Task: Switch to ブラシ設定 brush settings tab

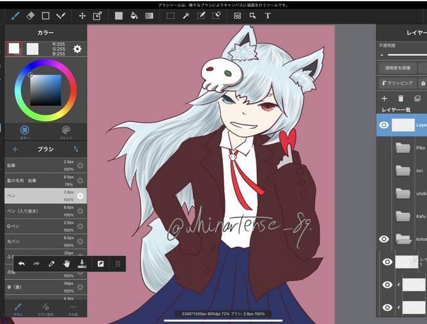Action: pyautogui.click(x=45, y=309)
